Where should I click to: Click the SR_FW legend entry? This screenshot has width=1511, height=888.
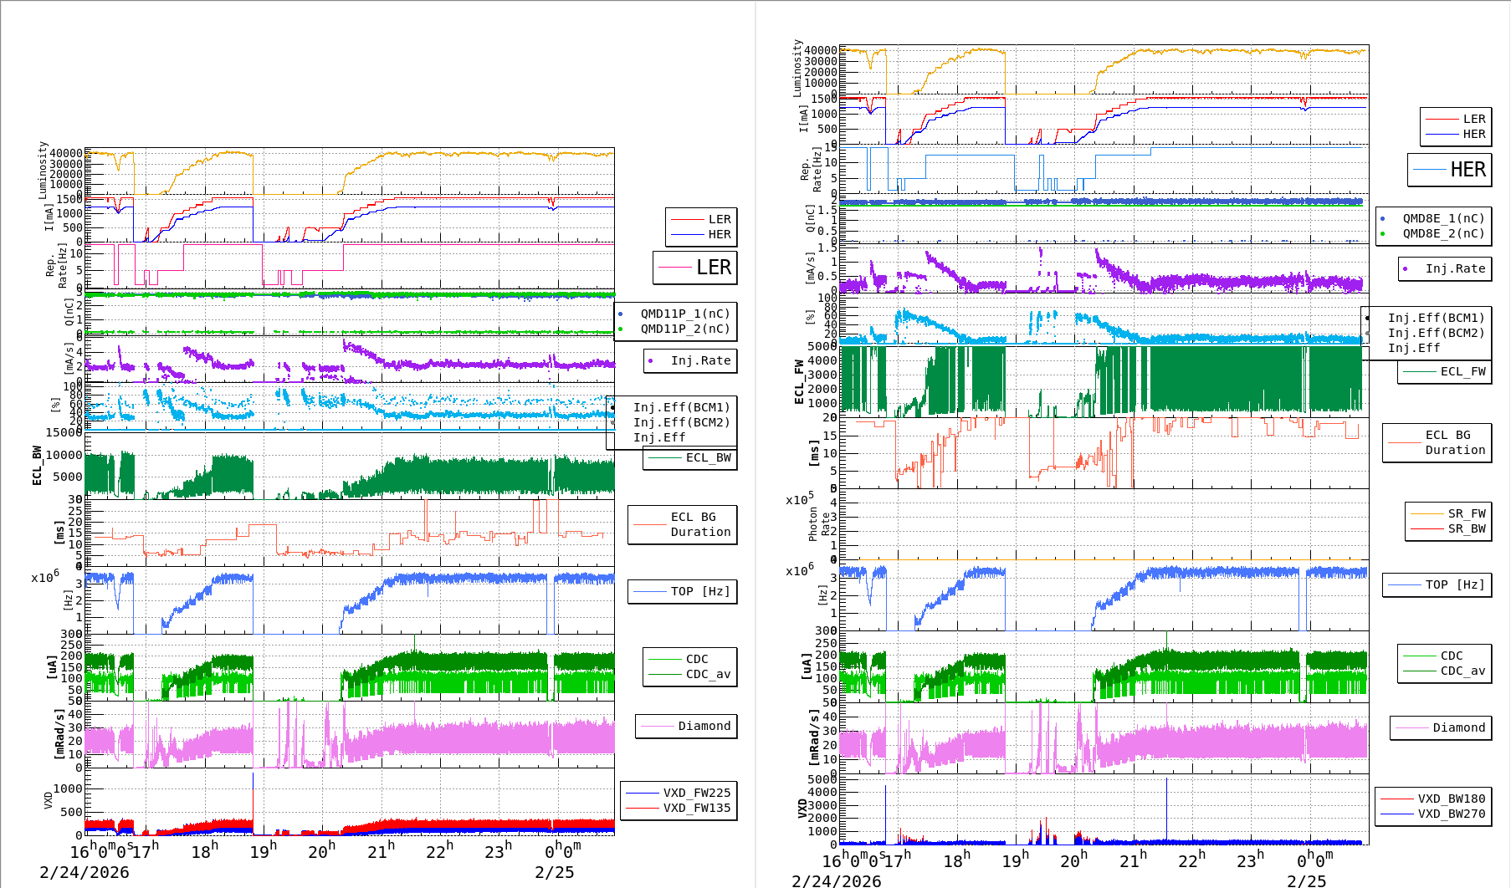tap(1467, 513)
